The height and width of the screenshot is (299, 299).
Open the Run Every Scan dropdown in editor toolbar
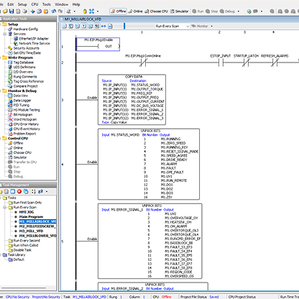coord(172,26)
